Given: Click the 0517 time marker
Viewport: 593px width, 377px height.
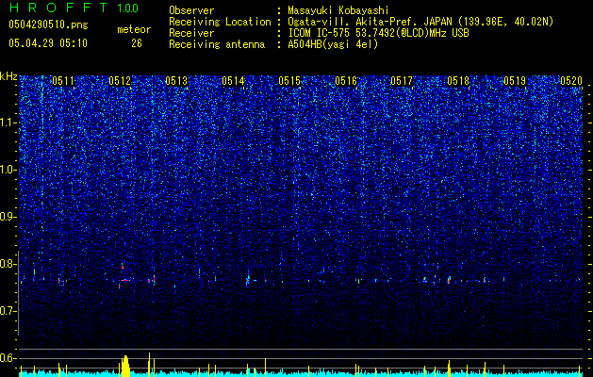Looking at the screenshot, I should 402,81.
